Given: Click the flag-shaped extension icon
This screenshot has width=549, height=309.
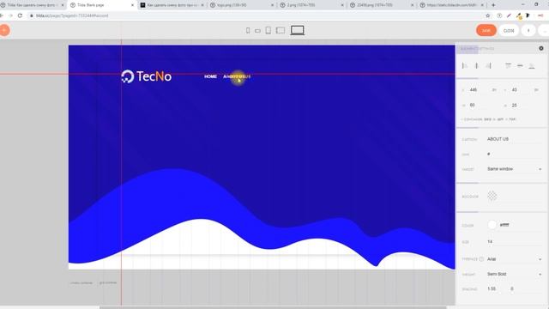Looking at the screenshot, I should point(528,15).
